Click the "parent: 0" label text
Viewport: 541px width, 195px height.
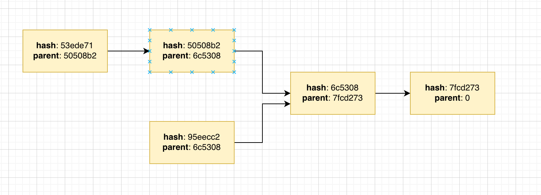point(452,98)
